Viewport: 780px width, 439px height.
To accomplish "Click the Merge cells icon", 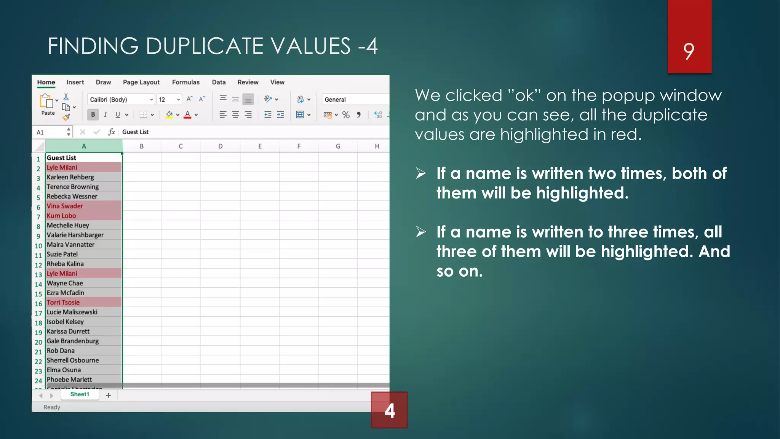I will point(300,114).
